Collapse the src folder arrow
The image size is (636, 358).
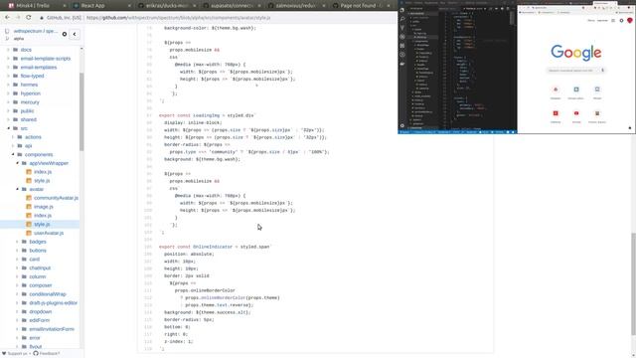8,128
